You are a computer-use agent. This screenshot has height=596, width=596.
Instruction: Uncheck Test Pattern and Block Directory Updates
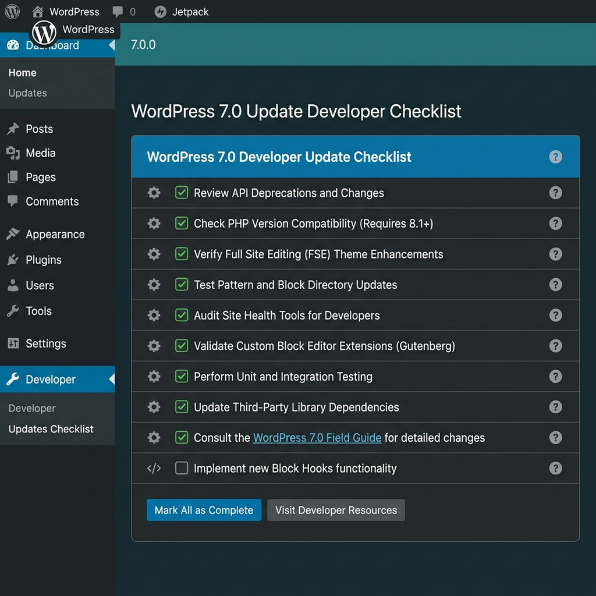(x=182, y=284)
